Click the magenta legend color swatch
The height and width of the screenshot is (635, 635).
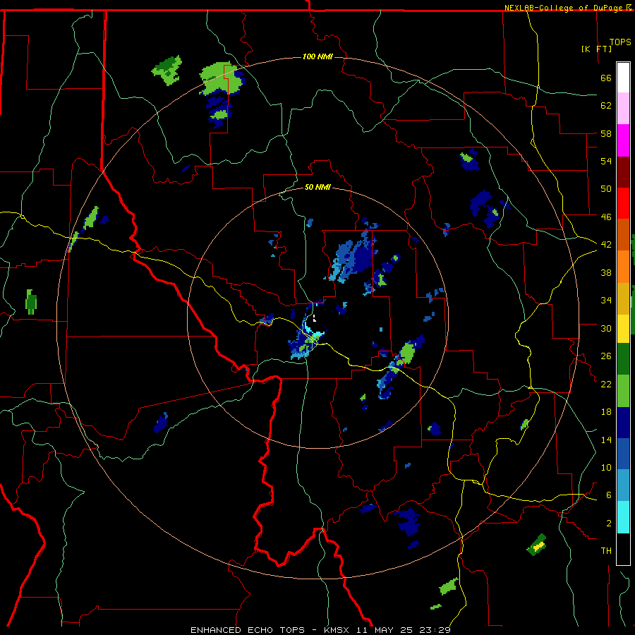point(623,140)
